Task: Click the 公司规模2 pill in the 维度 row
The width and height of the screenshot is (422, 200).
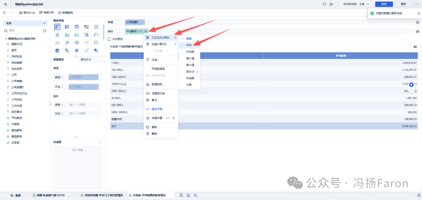Action: click(x=135, y=22)
